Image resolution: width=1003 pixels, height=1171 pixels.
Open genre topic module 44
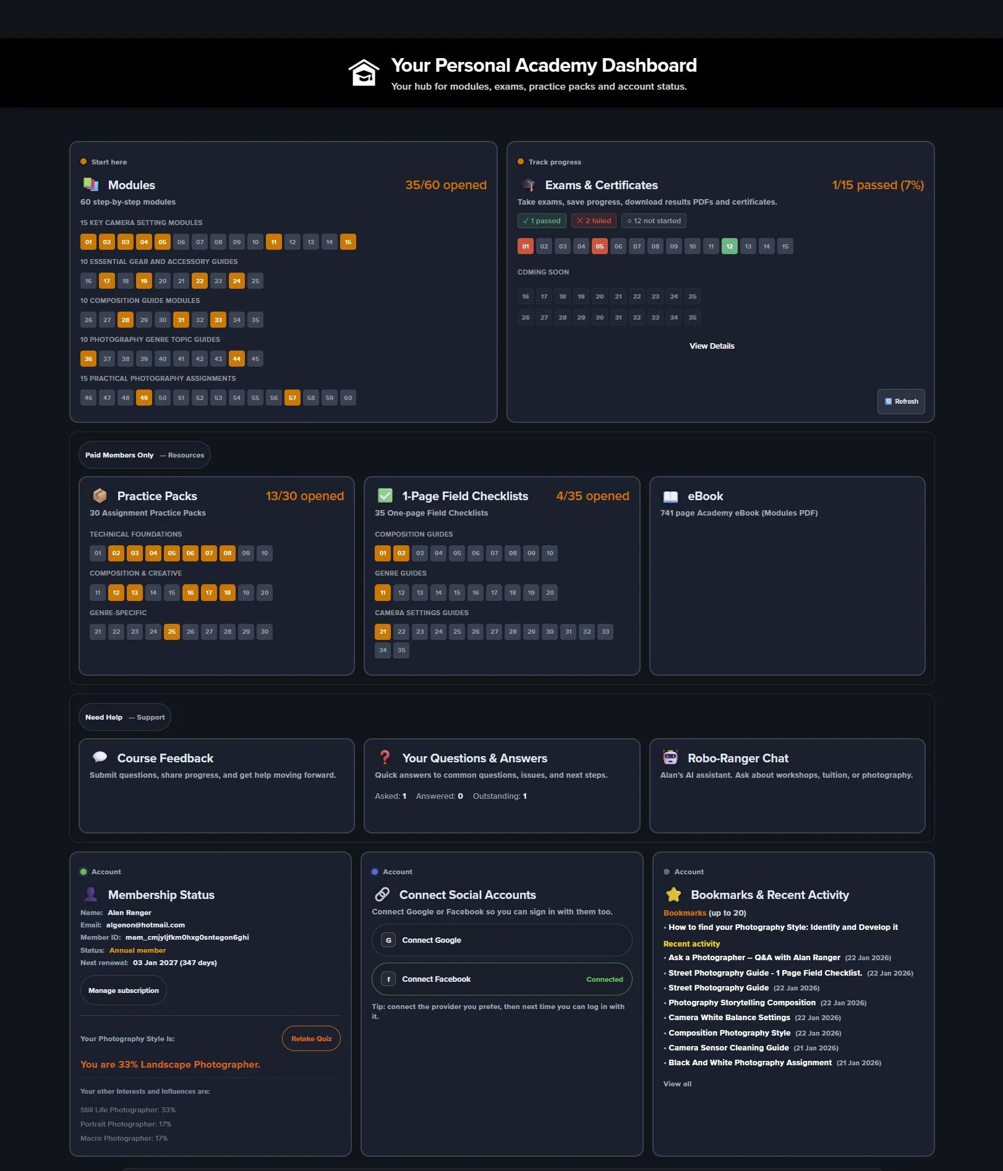point(237,359)
